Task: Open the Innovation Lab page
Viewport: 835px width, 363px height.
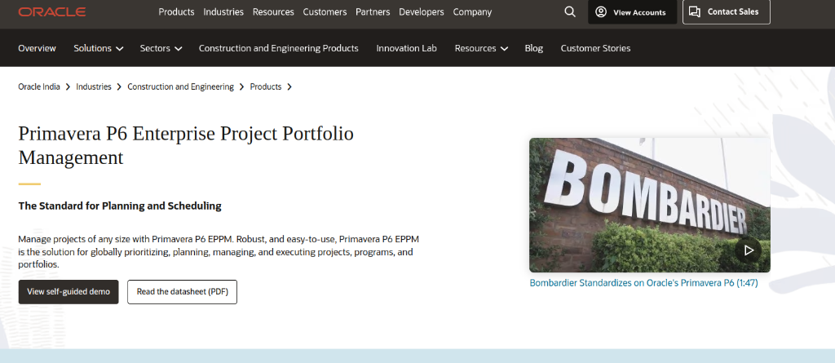Action: (406, 48)
